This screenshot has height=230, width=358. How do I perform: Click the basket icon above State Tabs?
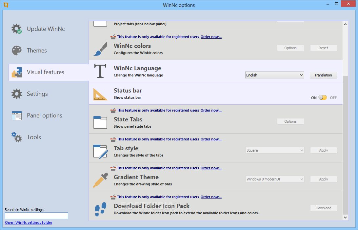113,110
